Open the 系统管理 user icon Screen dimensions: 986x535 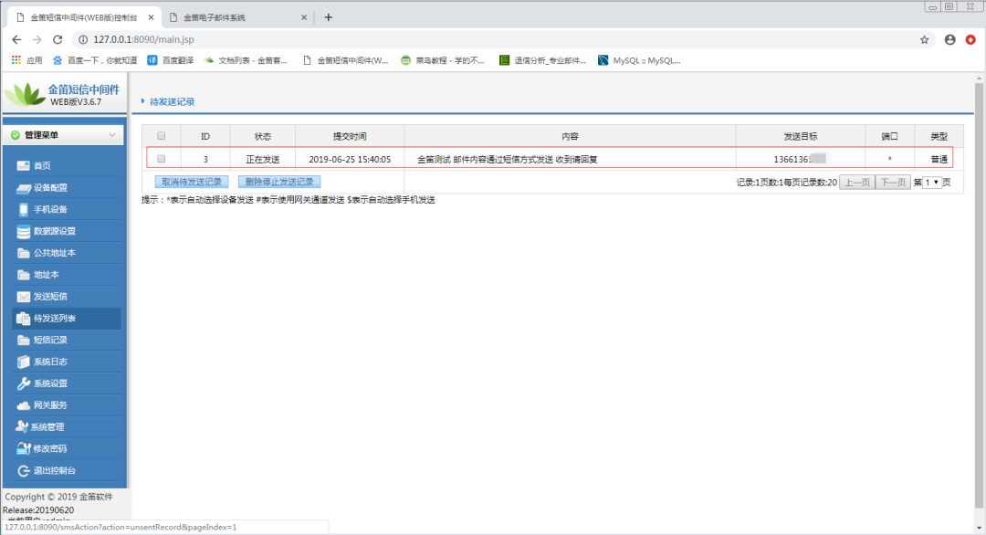pos(21,427)
